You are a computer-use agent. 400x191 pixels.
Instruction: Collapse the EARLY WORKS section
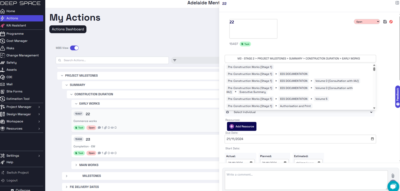pyautogui.click(x=76, y=104)
